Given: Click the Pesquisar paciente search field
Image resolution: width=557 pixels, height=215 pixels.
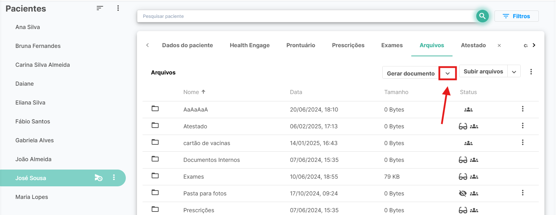Looking at the screenshot, I should (x=304, y=16).
